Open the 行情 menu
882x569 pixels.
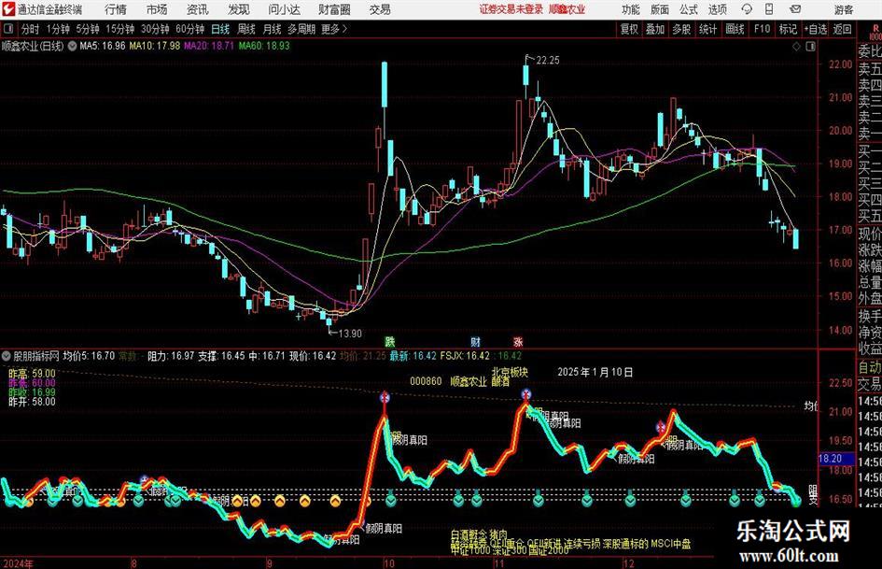click(x=116, y=9)
